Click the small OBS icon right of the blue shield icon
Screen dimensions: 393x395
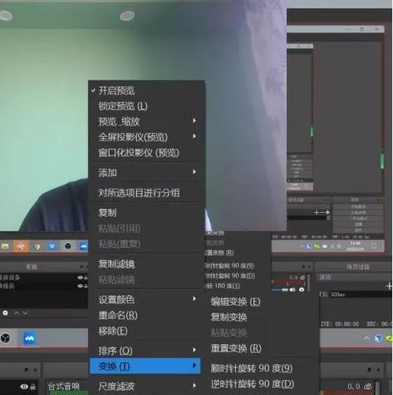pos(68,247)
